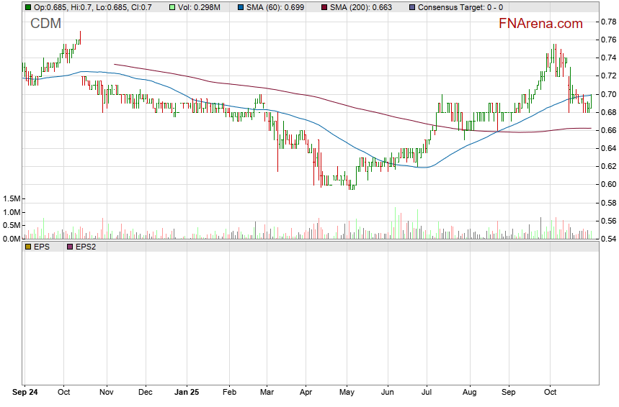Viewport: 619px width, 407px height.
Task: Select the Jul label on time axis
Action: point(427,393)
